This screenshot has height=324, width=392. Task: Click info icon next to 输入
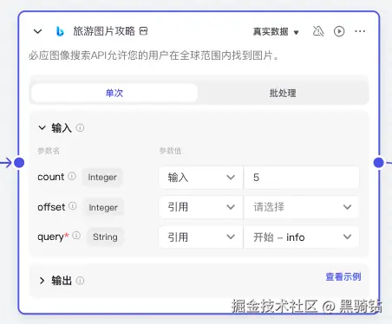[80, 127]
